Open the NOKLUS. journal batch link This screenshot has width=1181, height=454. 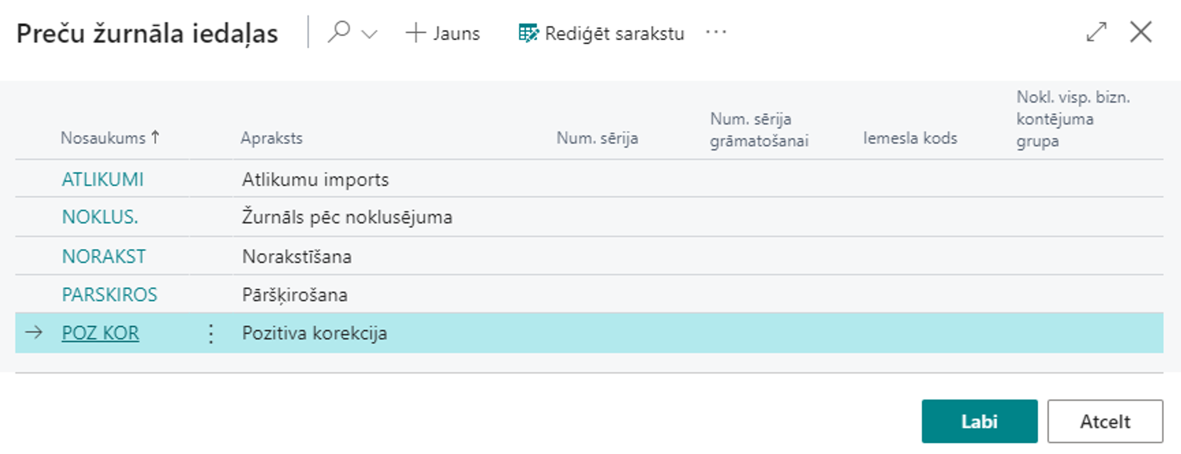coord(100,217)
